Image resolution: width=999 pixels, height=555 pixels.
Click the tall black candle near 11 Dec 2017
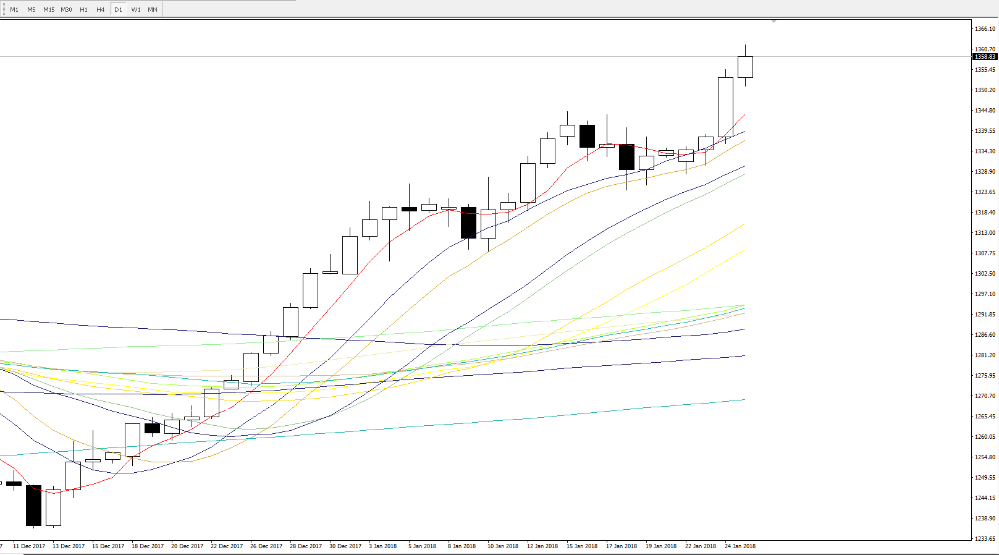pyautogui.click(x=33, y=505)
